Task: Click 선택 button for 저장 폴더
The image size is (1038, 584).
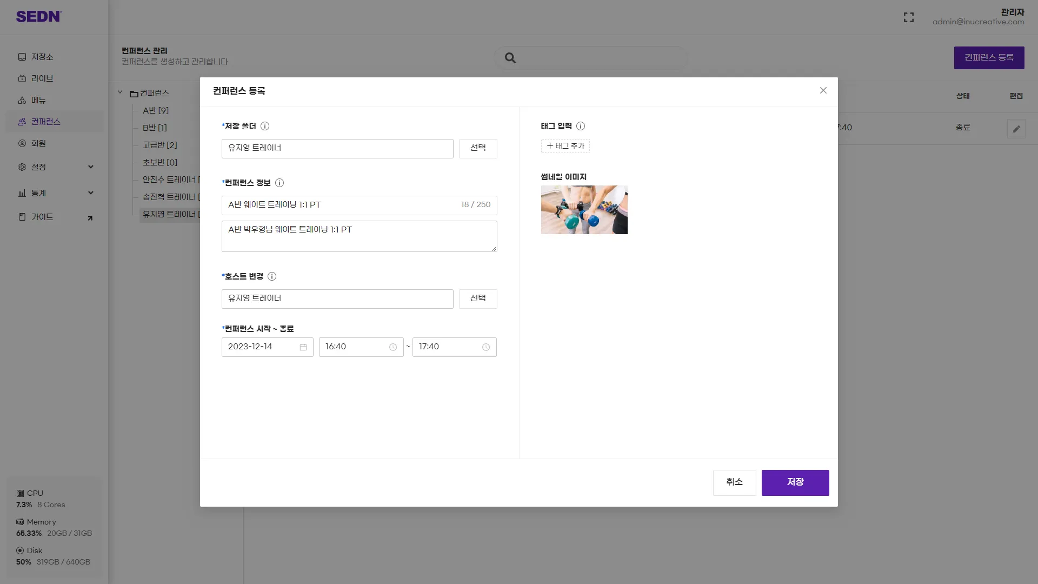Action: pos(478,148)
